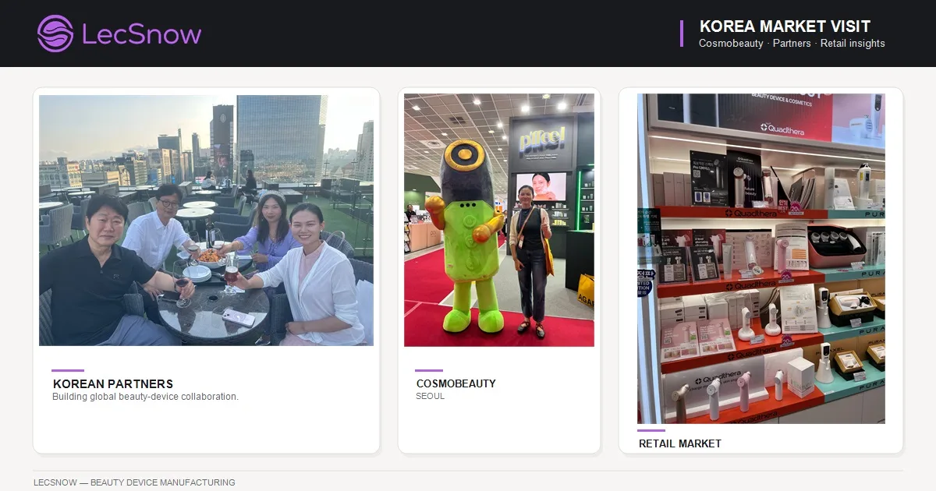This screenshot has height=491, width=936.
Task: Select the KOREA MARKET VISIT heading
Action: pos(785,26)
